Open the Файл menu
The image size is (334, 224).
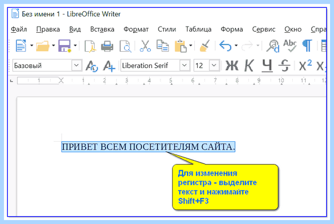[19, 29]
